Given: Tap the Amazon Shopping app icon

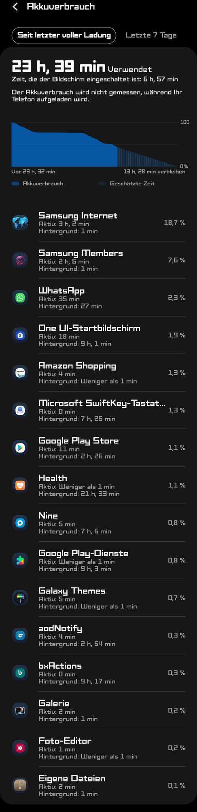Looking at the screenshot, I should 20,373.
